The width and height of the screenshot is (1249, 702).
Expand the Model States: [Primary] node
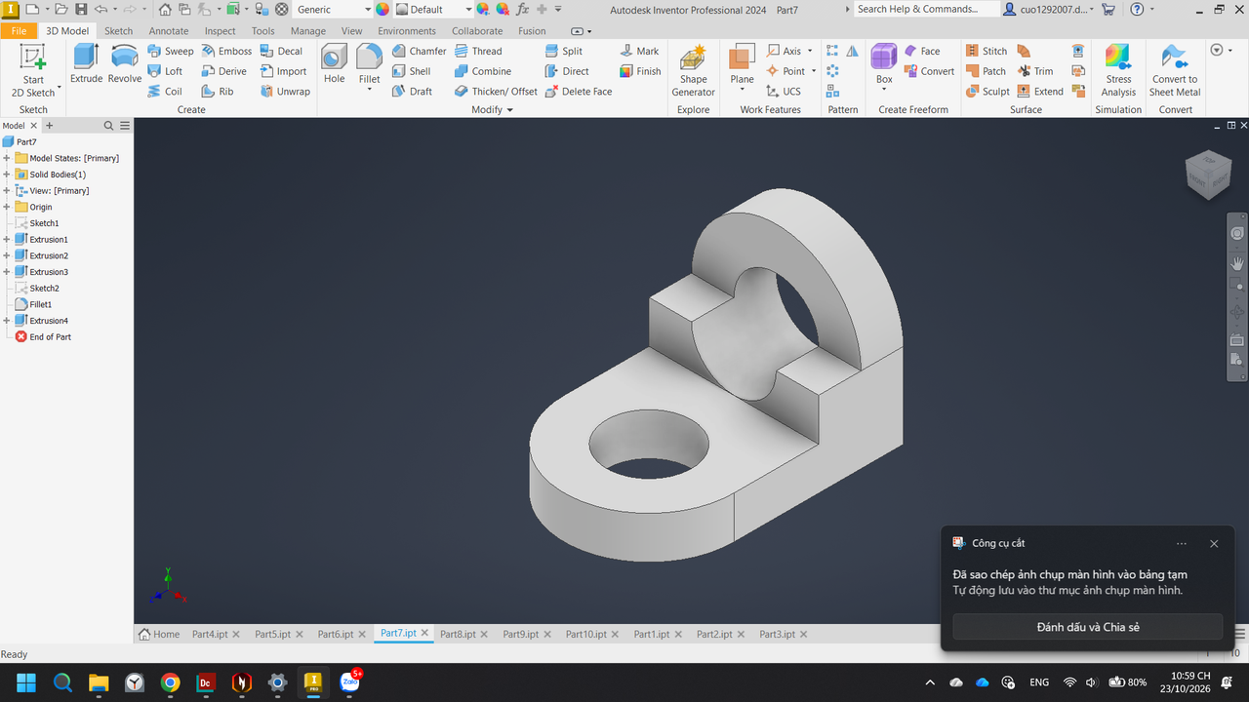coord(7,158)
